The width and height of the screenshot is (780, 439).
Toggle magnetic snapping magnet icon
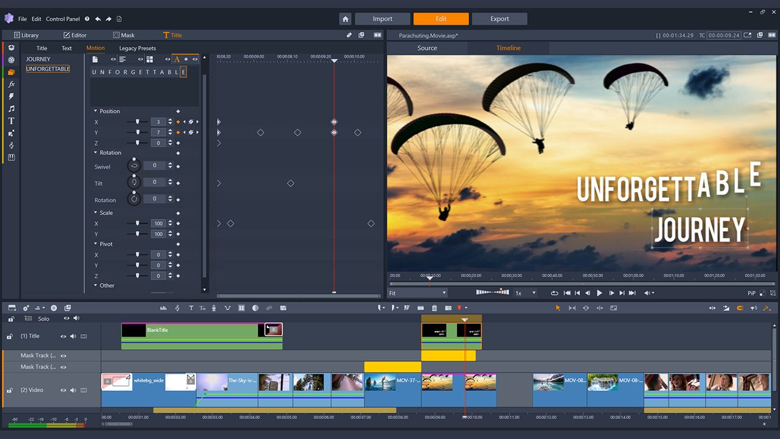coord(740,308)
